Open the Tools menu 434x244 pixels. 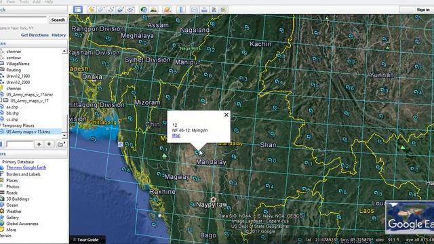24,1
